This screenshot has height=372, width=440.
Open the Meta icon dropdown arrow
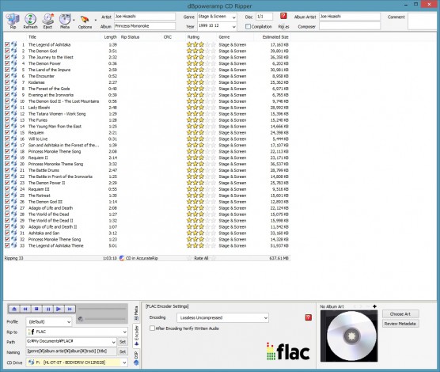point(74,21)
